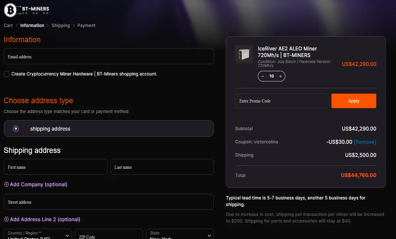Select the shipping address radio option

click(16, 129)
